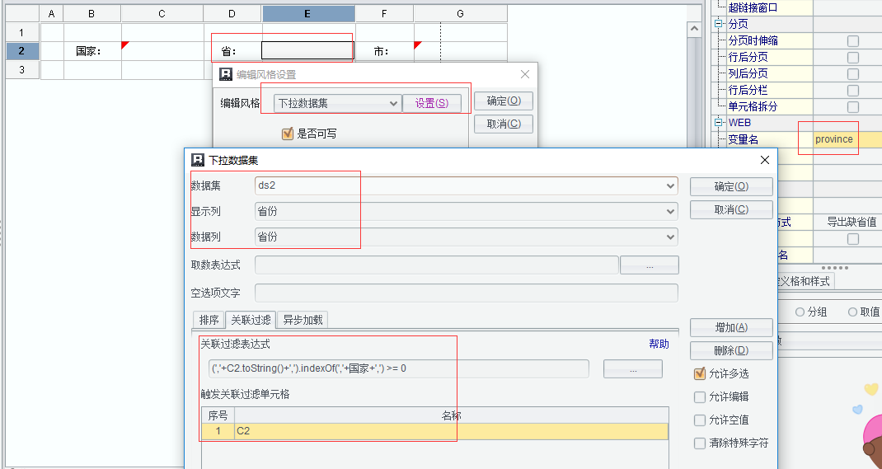This screenshot has width=882, height=469.
Task: Switch to the 异步加载 tab
Action: 303,320
